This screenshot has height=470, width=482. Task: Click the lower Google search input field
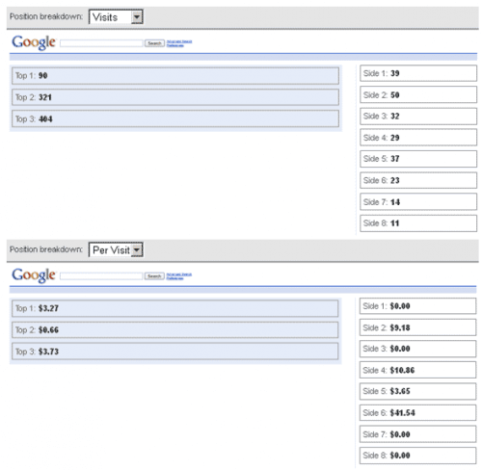point(101,276)
